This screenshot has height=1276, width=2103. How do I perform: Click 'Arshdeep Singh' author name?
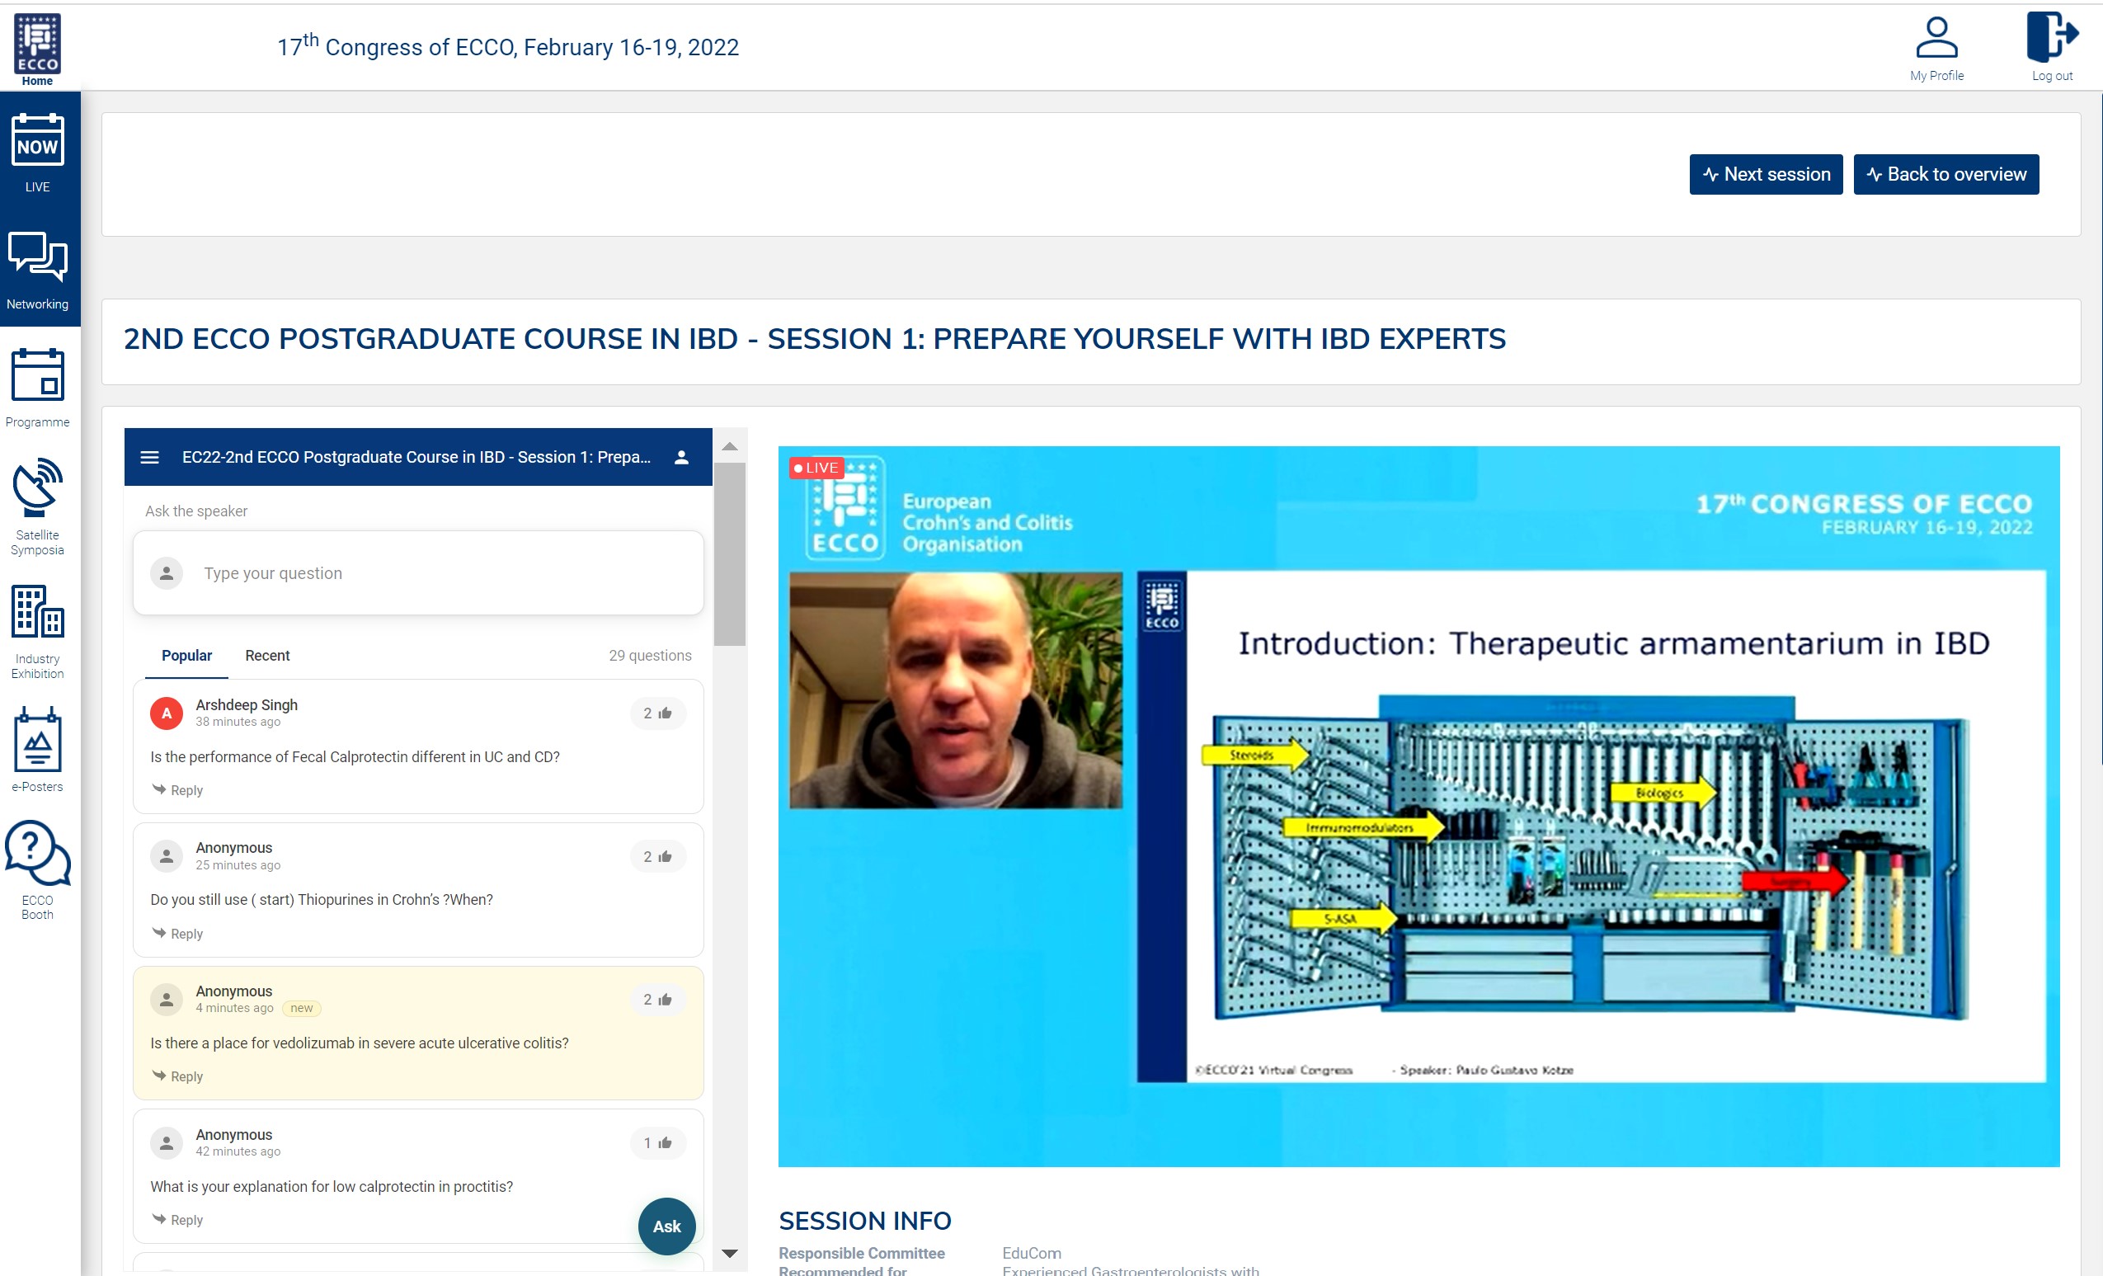[x=247, y=704]
